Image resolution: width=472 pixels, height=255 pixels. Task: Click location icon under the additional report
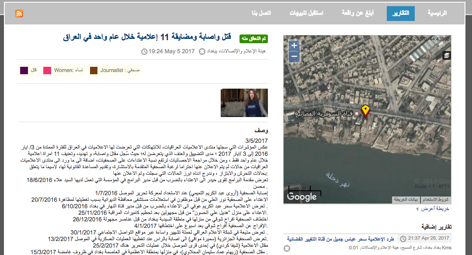click(287, 248)
